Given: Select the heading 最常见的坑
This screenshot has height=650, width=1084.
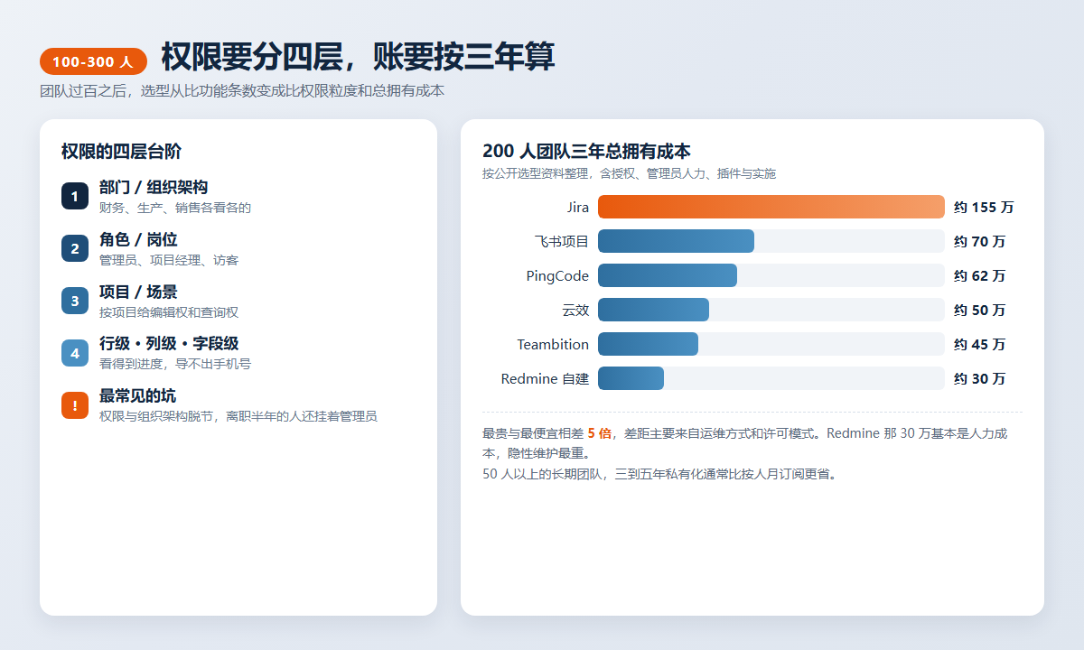Looking at the screenshot, I should tap(138, 396).
